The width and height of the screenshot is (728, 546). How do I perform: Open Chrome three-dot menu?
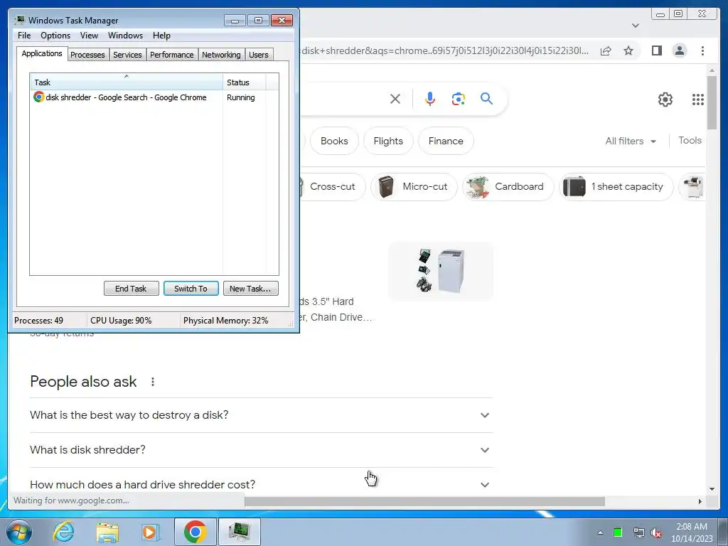point(702,50)
